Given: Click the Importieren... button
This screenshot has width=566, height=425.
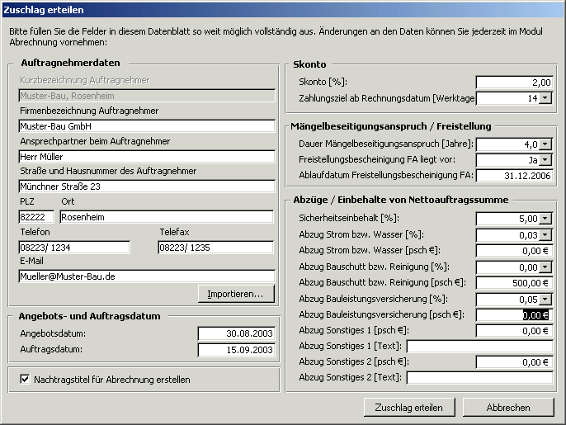Looking at the screenshot, I should coord(235,294).
